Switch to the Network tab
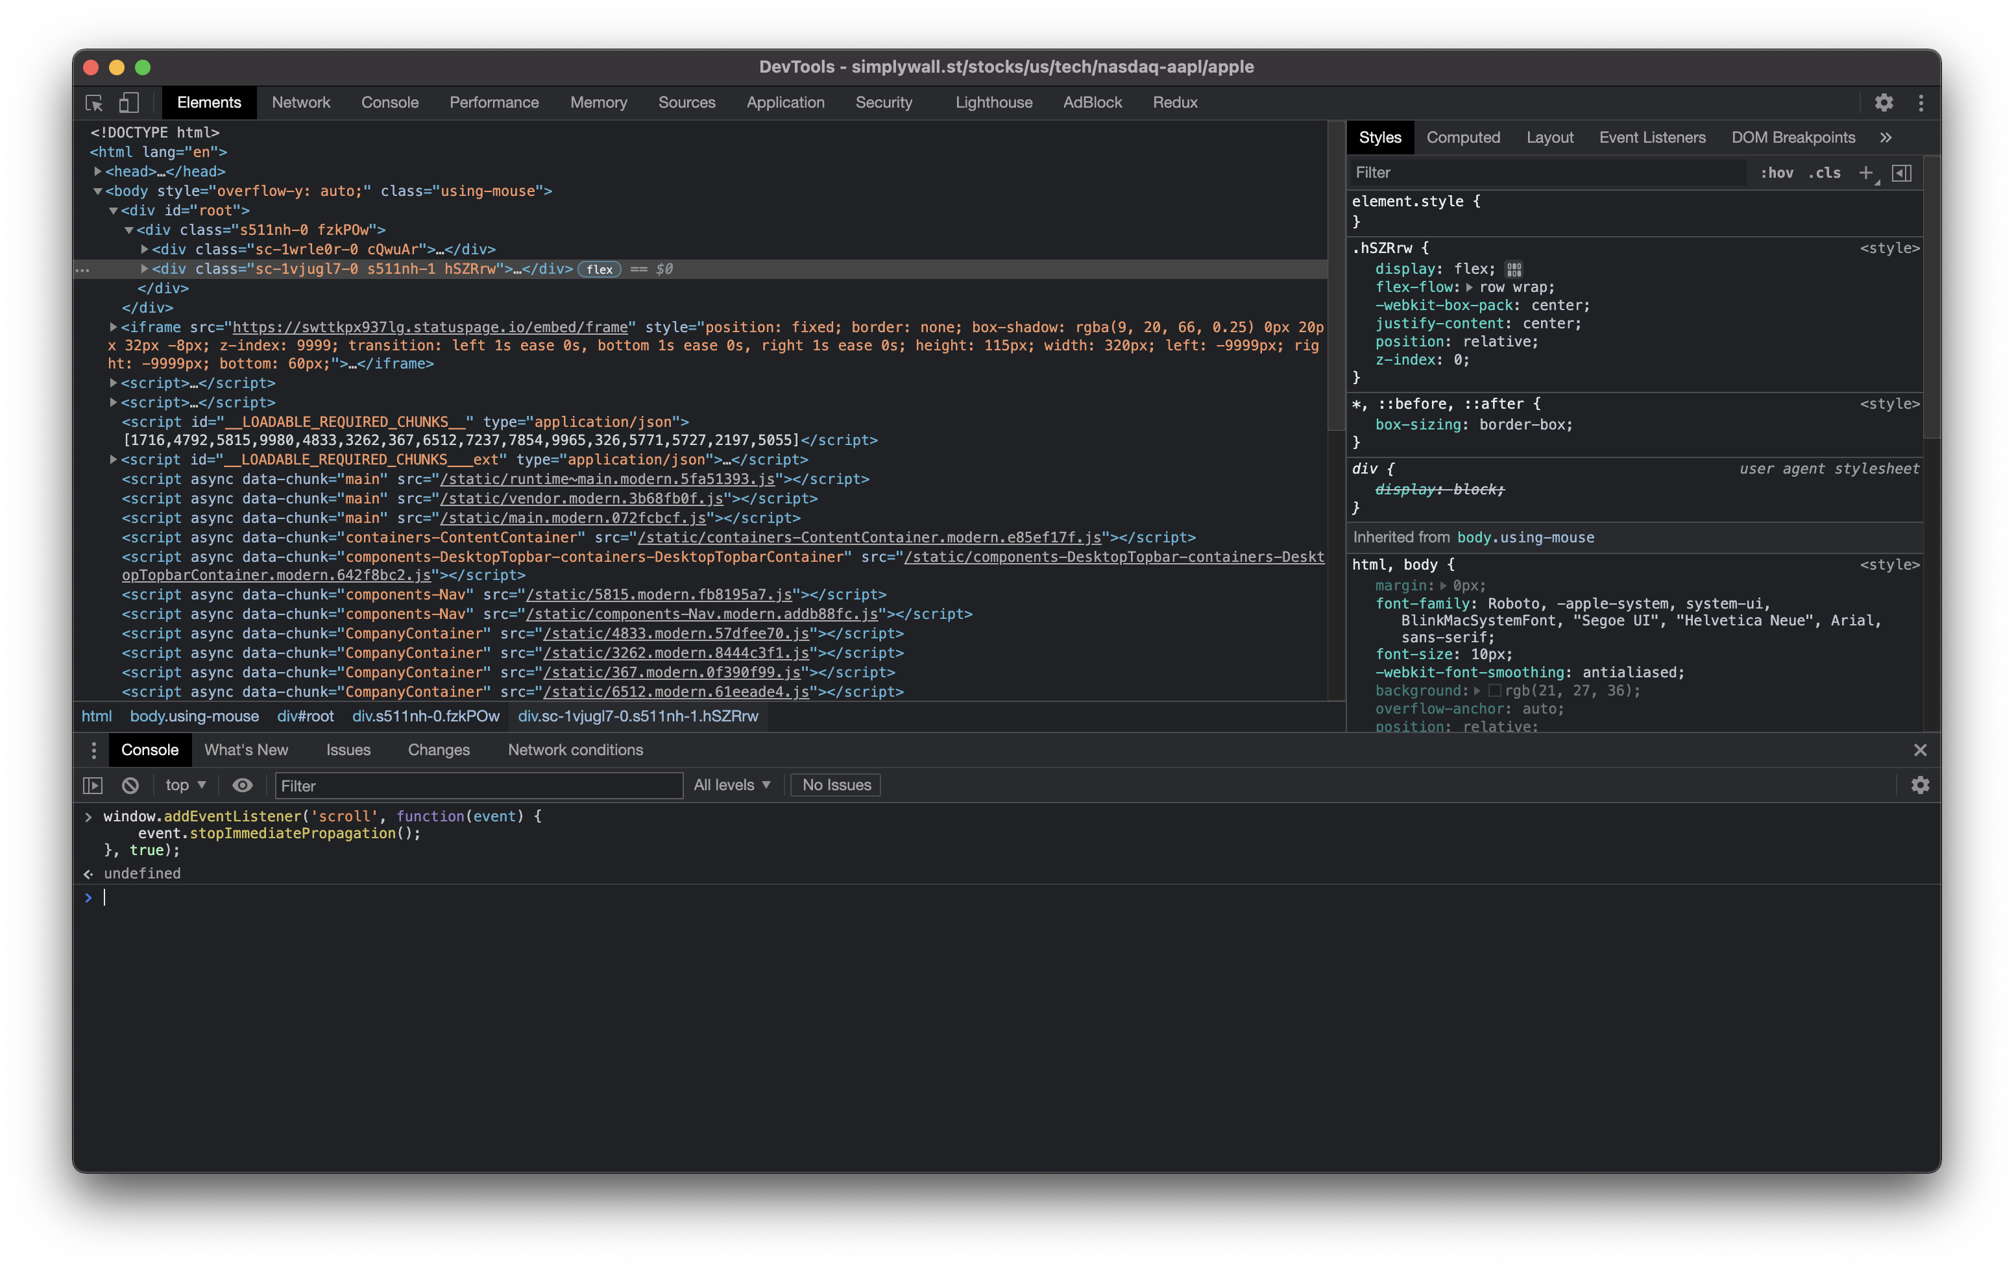This screenshot has width=2014, height=1269. (x=301, y=102)
